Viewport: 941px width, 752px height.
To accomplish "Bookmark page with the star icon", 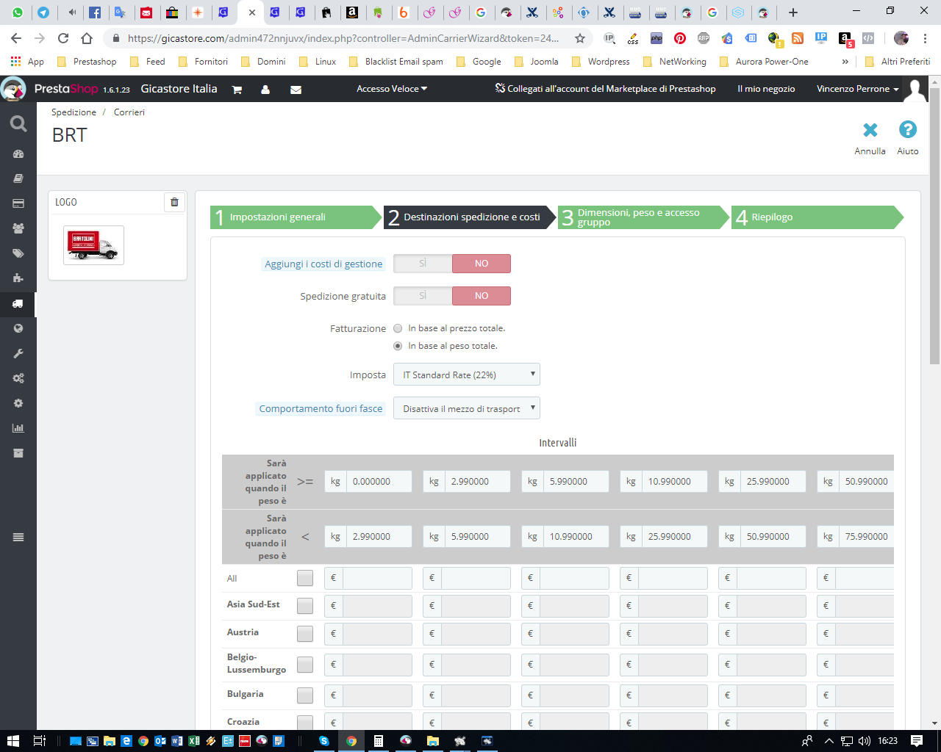I will [580, 38].
